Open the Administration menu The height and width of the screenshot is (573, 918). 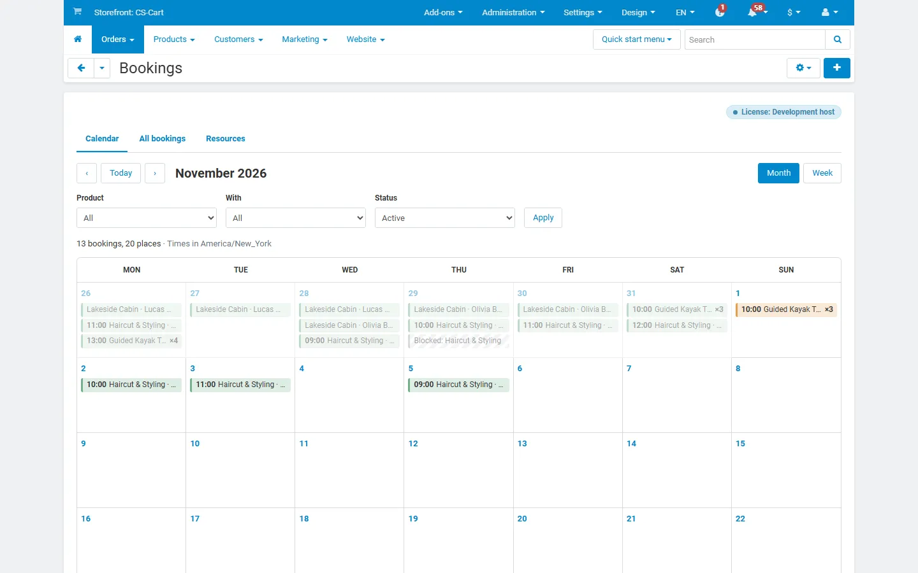point(513,12)
